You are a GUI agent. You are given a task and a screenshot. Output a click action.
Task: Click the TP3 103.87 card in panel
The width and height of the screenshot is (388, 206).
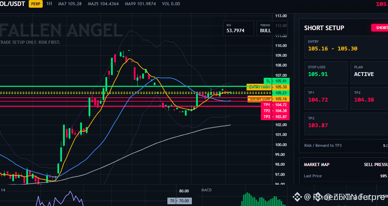[346, 124]
